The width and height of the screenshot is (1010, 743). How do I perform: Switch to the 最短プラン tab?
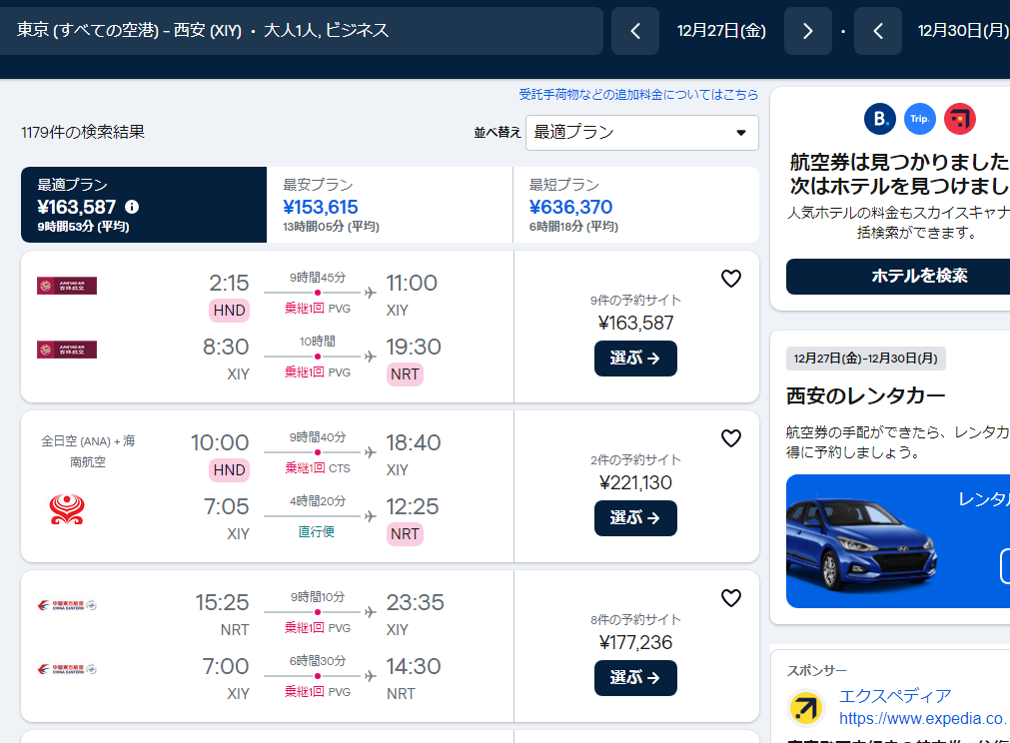(635, 205)
